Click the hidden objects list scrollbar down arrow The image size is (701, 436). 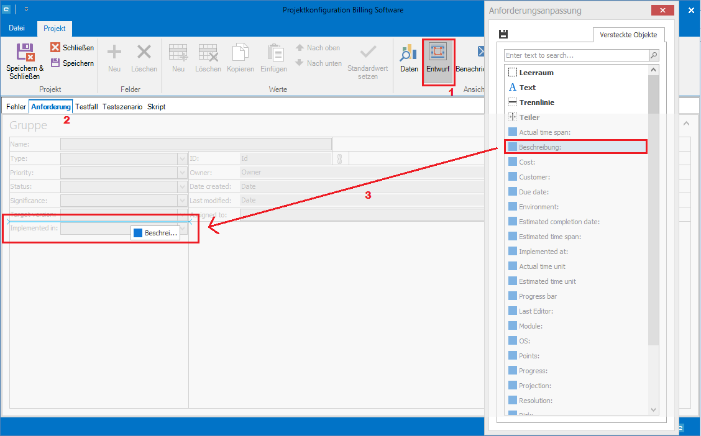click(653, 409)
